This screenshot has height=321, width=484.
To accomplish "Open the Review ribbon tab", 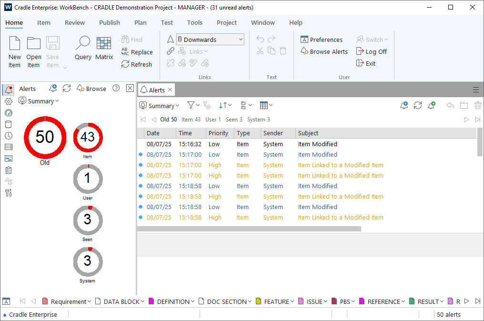I will click(75, 22).
